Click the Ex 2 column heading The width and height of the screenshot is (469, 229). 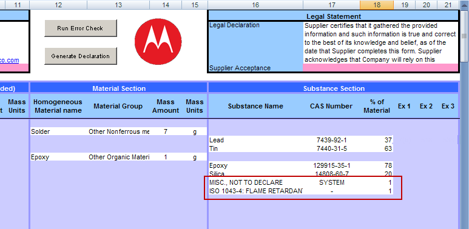click(426, 106)
